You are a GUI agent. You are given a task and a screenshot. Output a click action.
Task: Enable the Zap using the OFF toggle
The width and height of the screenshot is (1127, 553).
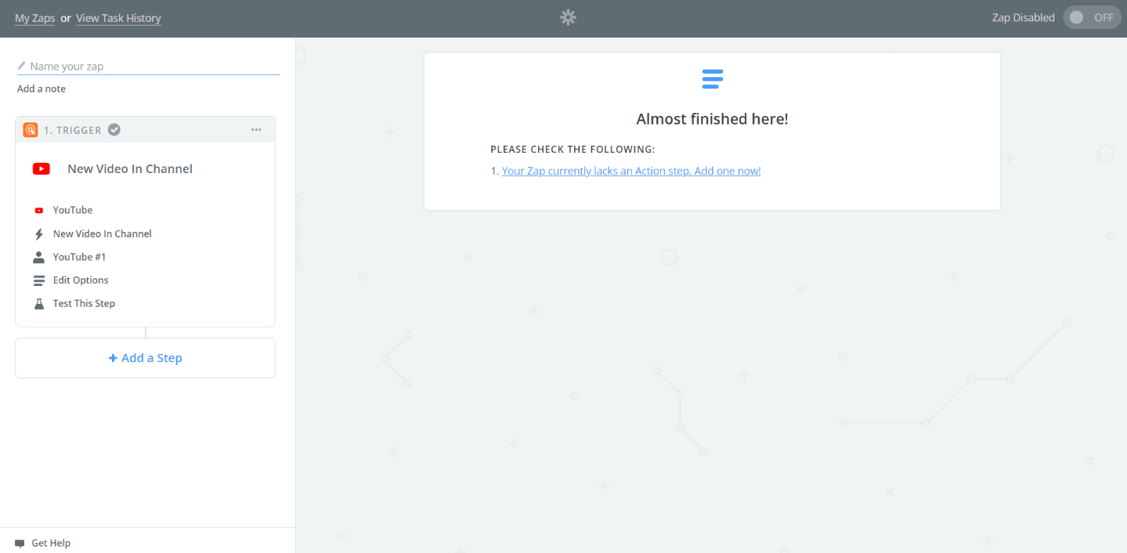tap(1091, 16)
